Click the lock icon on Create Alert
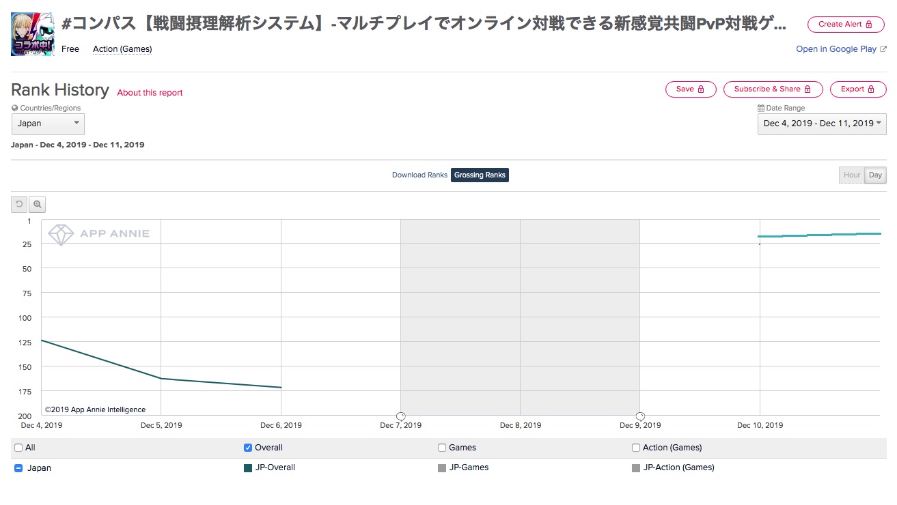 (x=869, y=24)
